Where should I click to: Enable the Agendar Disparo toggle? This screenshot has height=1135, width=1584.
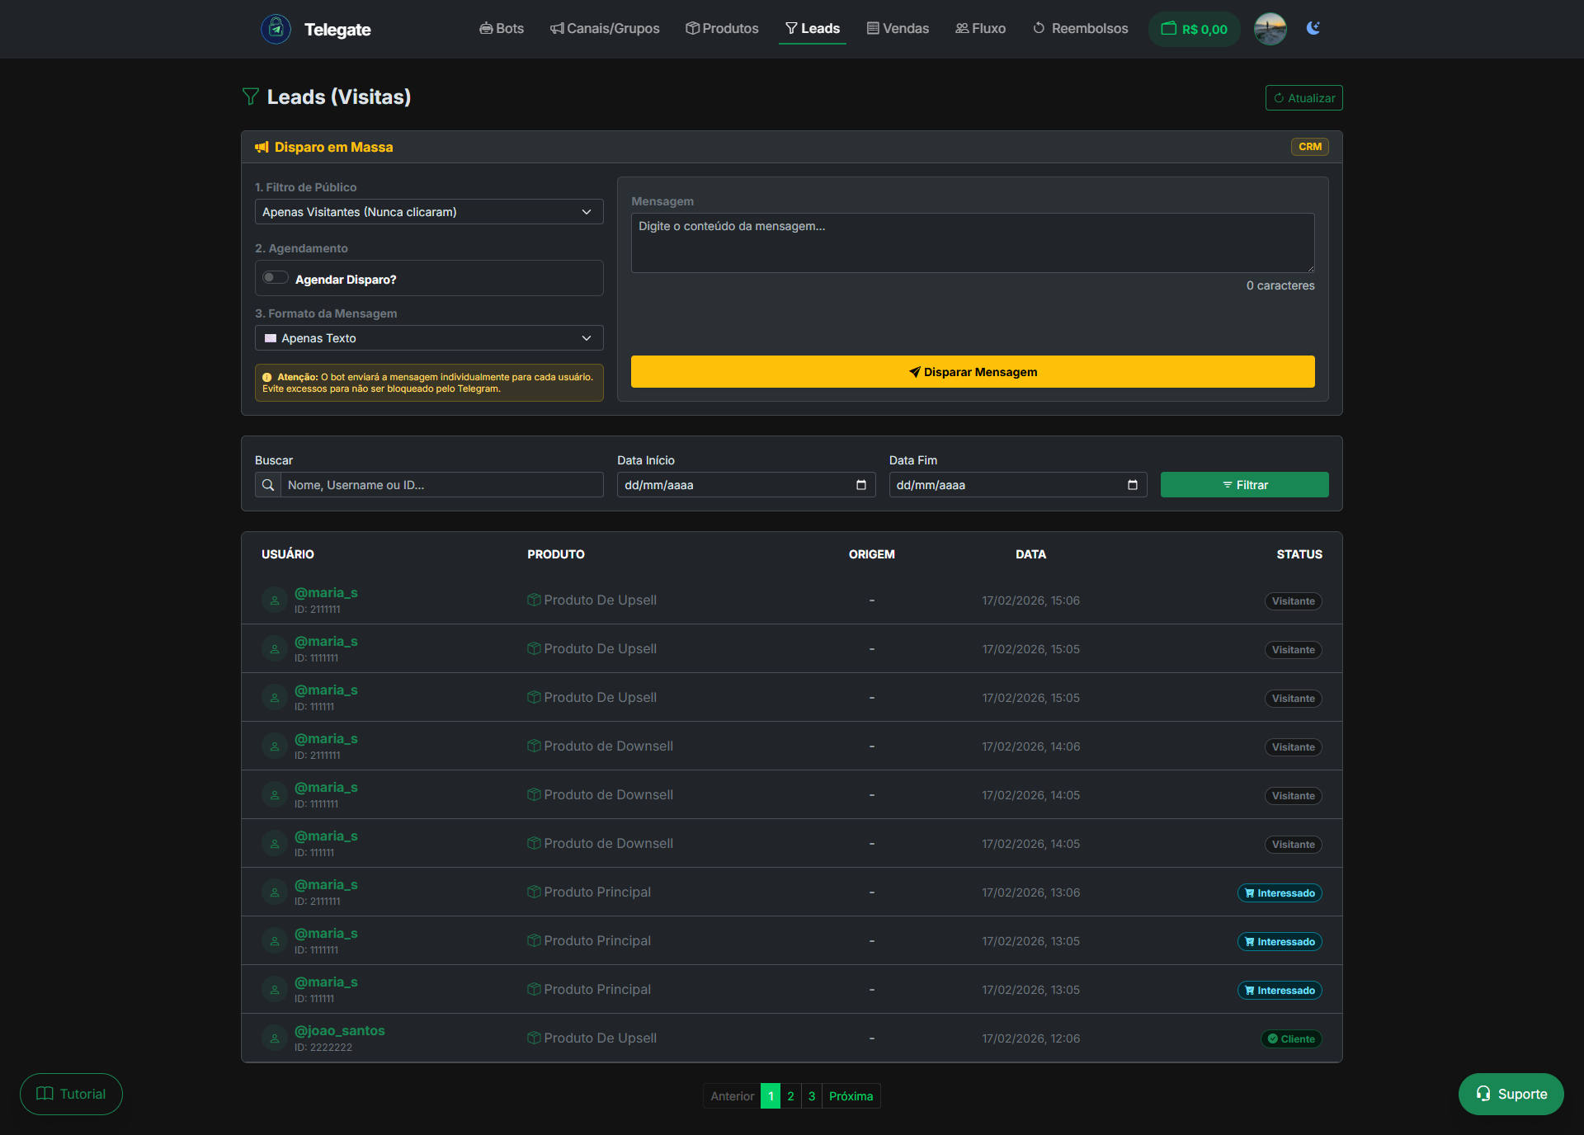[274, 277]
